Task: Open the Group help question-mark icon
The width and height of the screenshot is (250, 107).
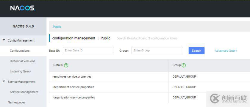Action: (x=184, y=65)
